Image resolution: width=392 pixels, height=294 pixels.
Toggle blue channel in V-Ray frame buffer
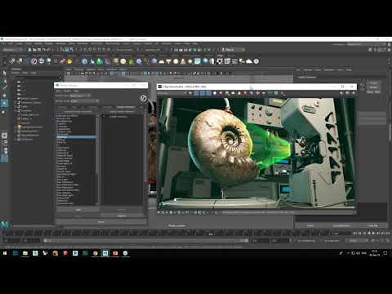pos(208,93)
